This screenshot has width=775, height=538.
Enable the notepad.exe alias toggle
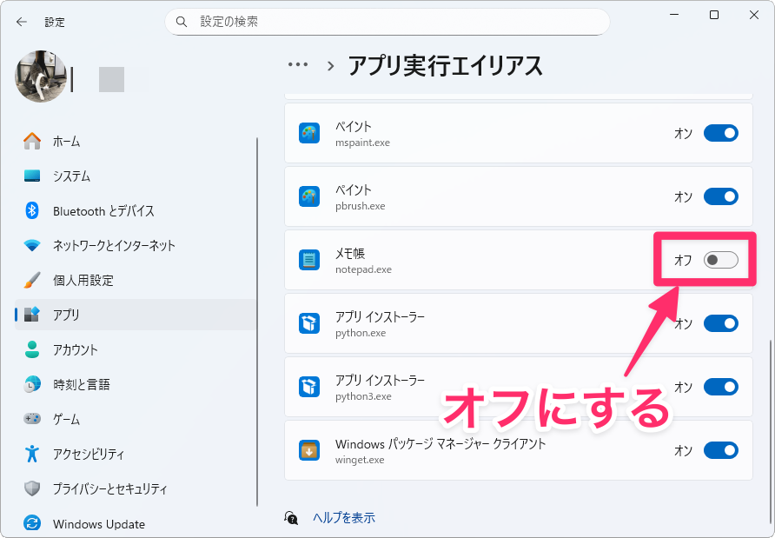pos(720,260)
